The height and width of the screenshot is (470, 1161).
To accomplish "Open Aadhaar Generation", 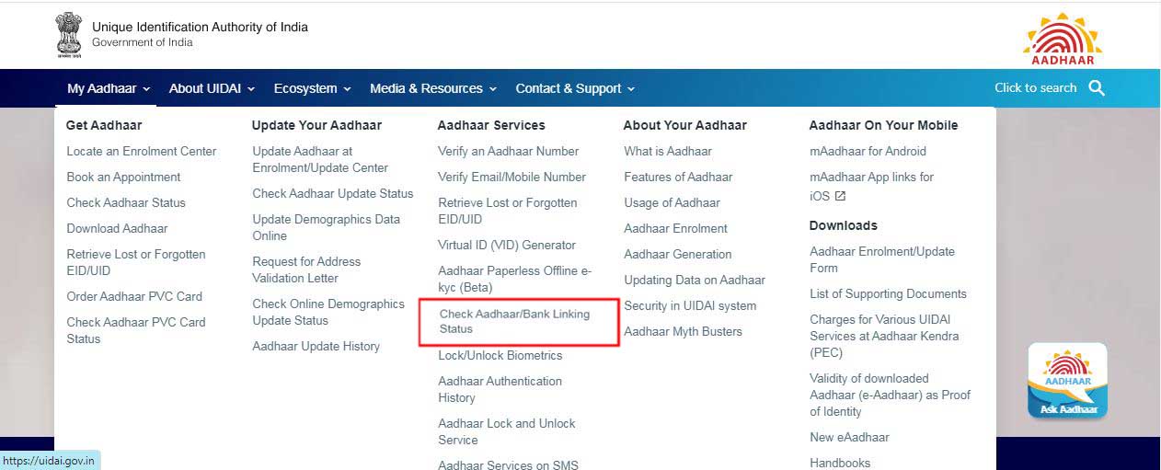I will [678, 254].
